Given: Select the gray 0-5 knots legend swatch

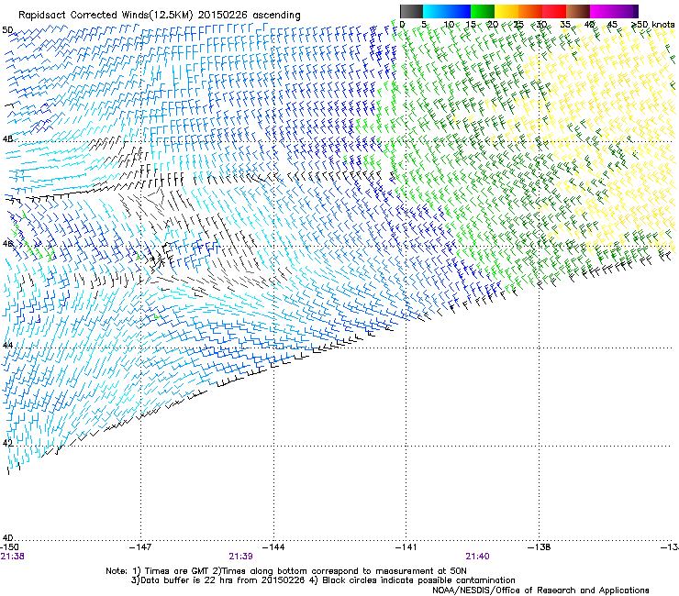Looking at the screenshot, I should [411, 11].
